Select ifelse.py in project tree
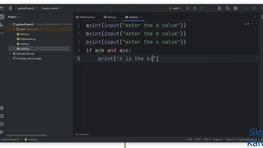Screen dimensions: 263x148 point(24,34)
